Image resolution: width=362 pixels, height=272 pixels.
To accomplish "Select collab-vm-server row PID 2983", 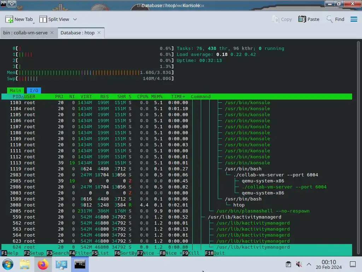I will pyautogui.click(x=177, y=175).
